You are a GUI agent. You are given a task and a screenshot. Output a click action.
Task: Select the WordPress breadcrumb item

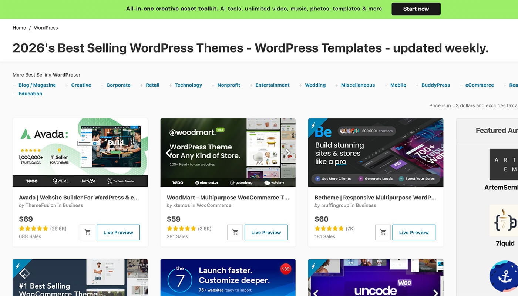coord(46,28)
